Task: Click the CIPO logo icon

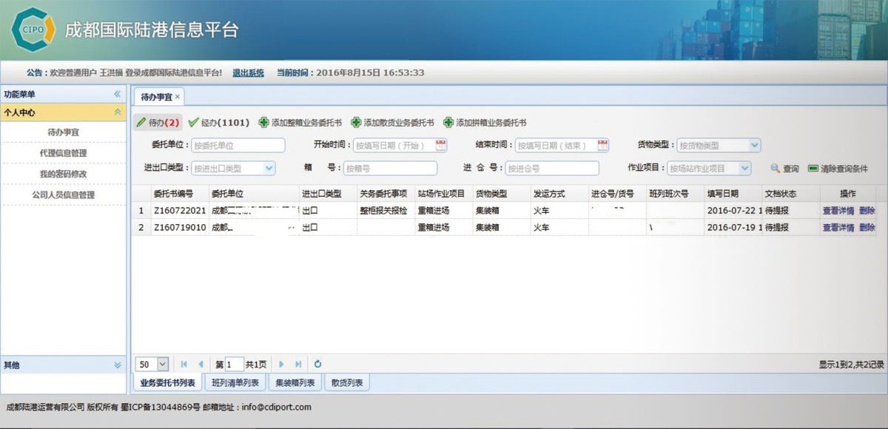Action: [33, 30]
